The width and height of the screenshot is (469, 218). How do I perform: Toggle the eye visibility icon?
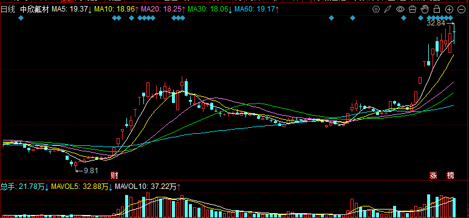pos(400,9)
